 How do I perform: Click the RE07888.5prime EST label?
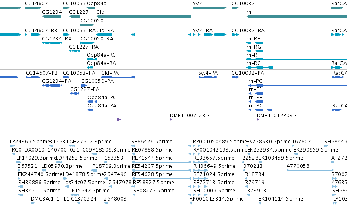pyautogui.click(x=152, y=150)
